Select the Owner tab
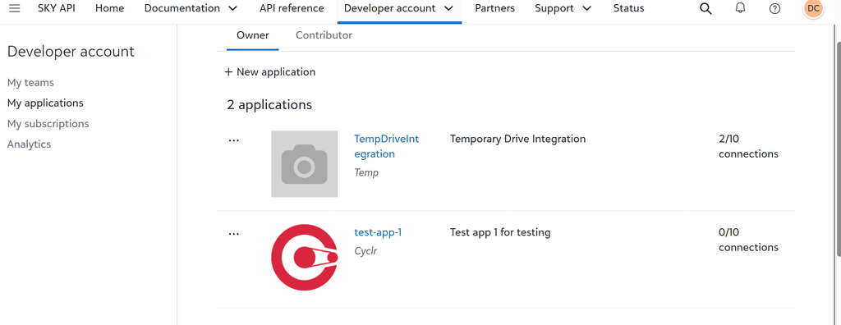841x325 pixels. (253, 35)
